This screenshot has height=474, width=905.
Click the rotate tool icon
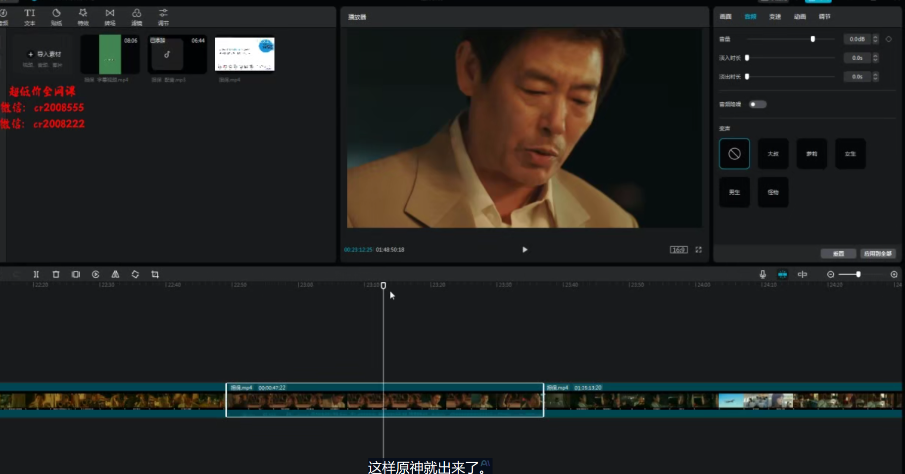[x=135, y=274]
